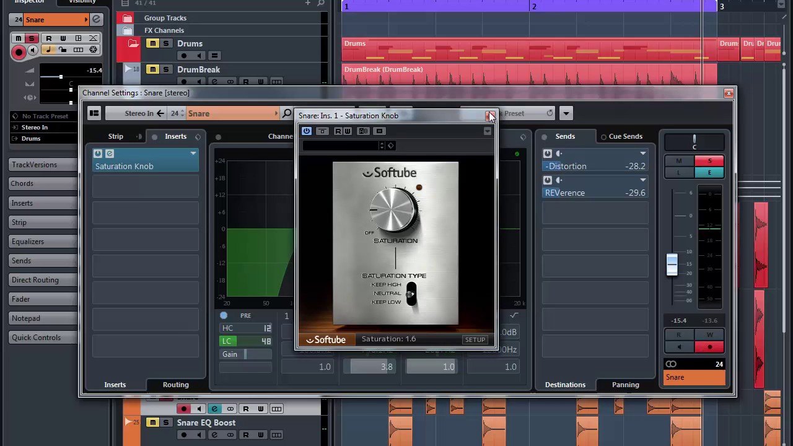The image size is (793, 446).
Task: Click Destinations tab under sends
Action: click(565, 385)
